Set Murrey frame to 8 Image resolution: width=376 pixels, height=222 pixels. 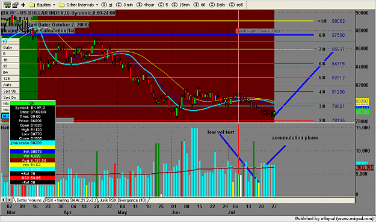point(11,54)
